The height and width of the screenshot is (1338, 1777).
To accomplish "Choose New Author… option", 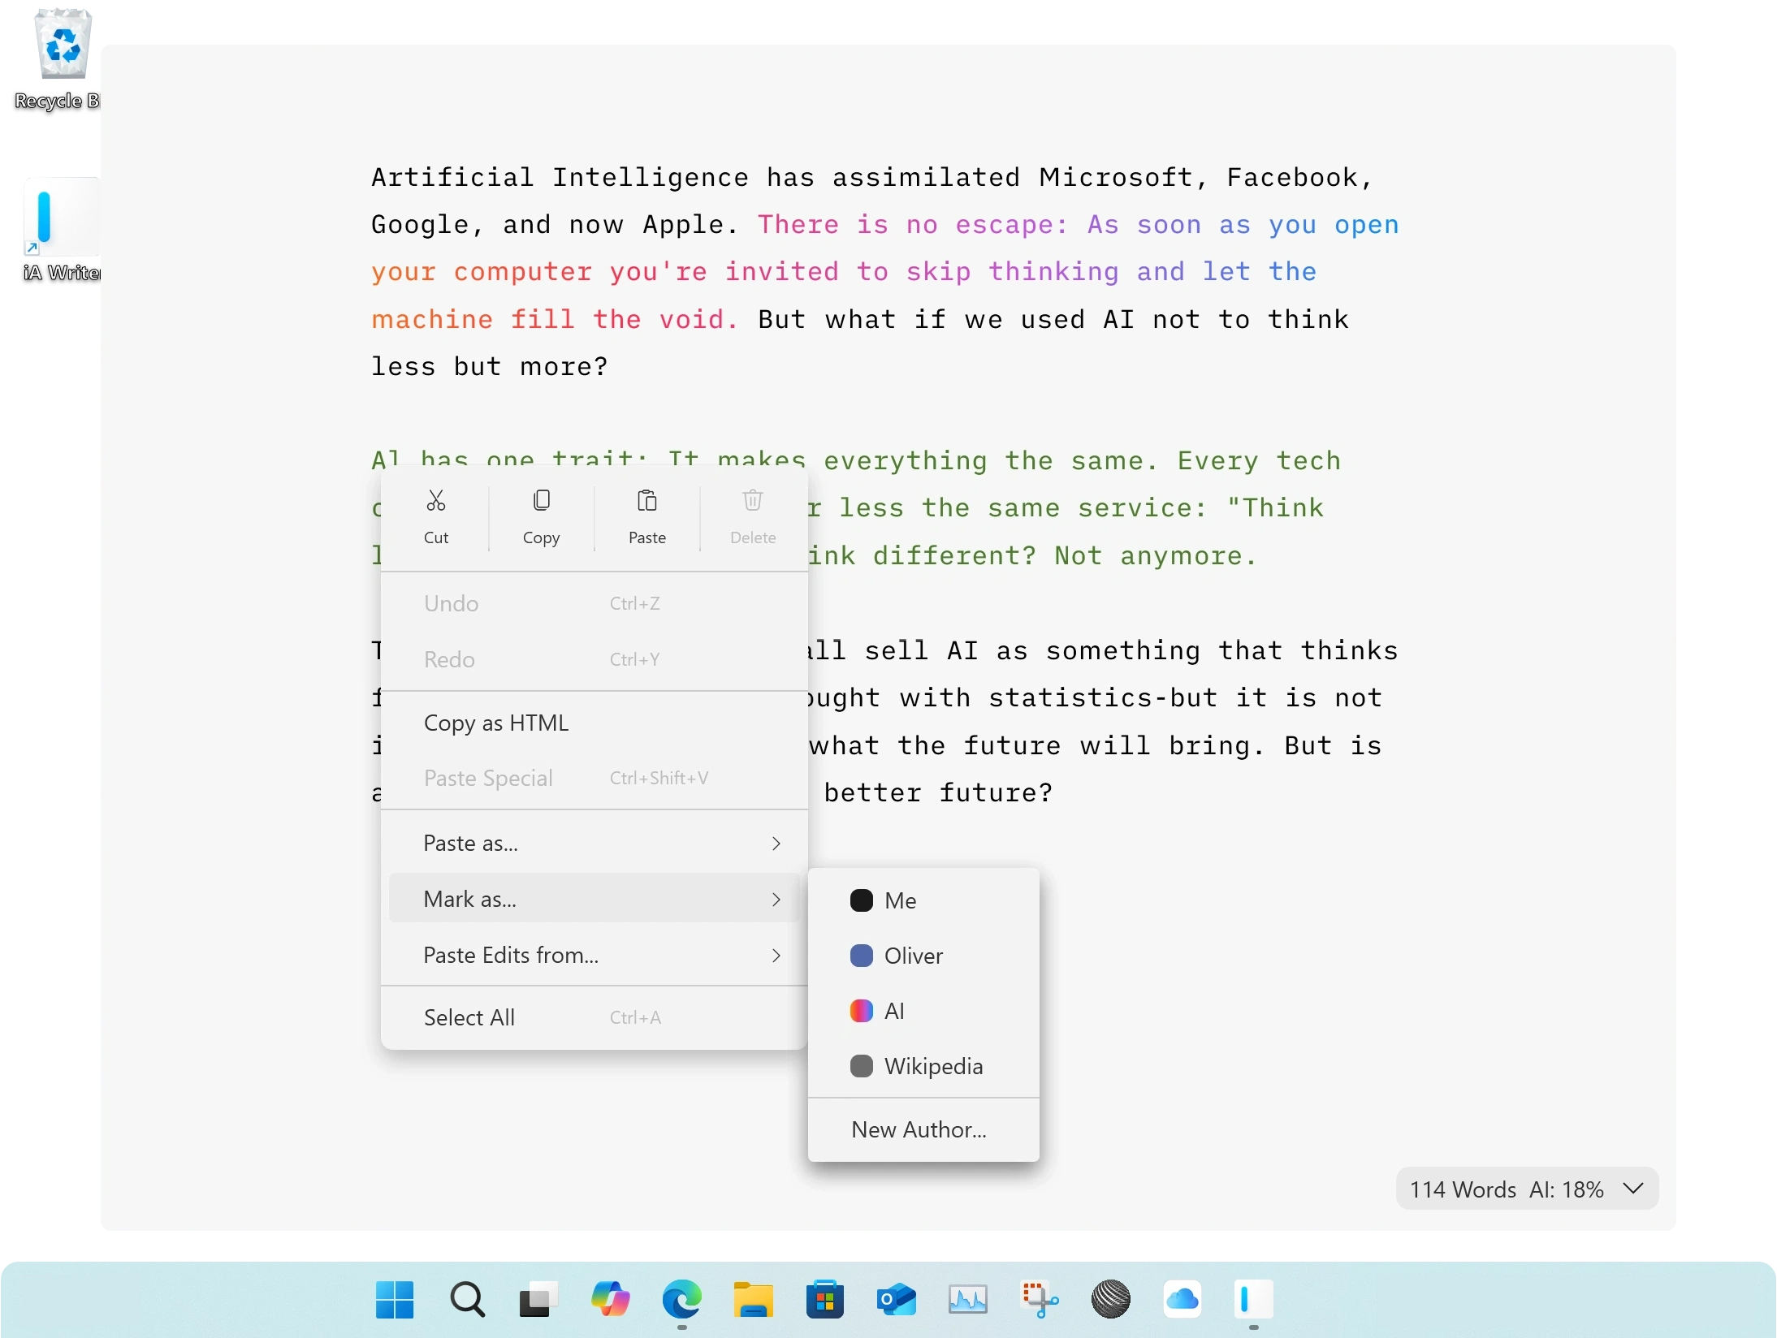I will click(x=923, y=1129).
